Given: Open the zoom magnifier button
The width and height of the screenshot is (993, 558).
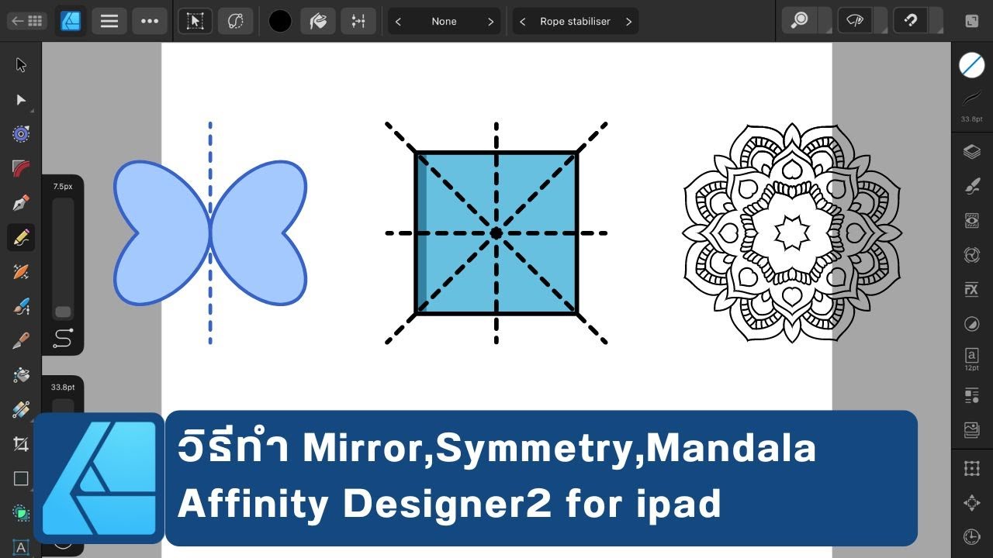Looking at the screenshot, I should (800, 21).
